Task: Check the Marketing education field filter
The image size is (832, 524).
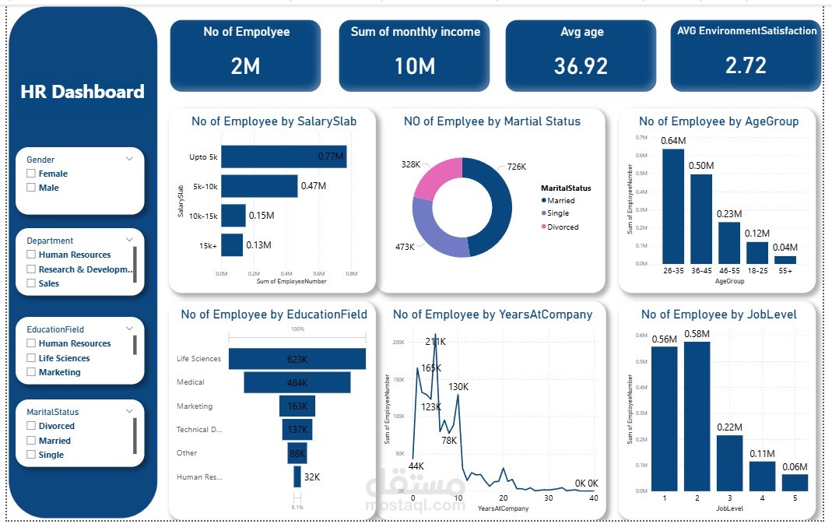Action: pyautogui.click(x=30, y=371)
